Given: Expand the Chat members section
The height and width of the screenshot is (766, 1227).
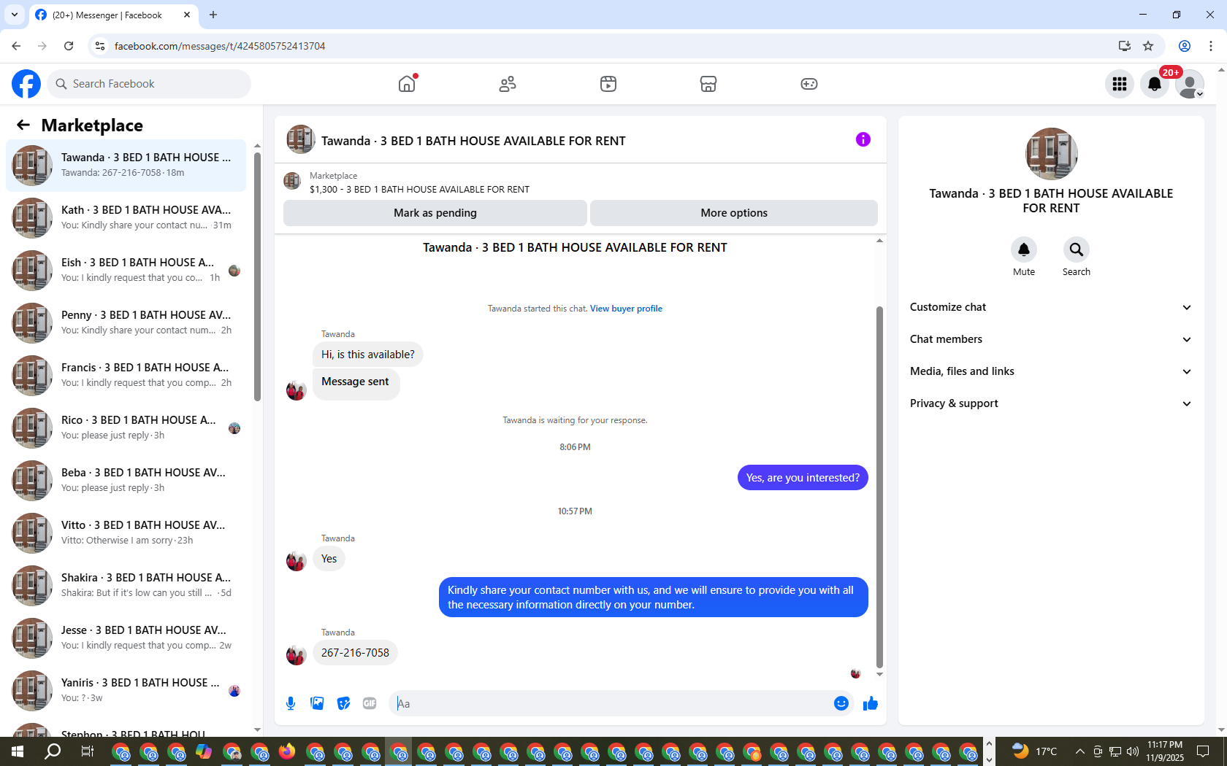Looking at the screenshot, I should [x=1051, y=339].
